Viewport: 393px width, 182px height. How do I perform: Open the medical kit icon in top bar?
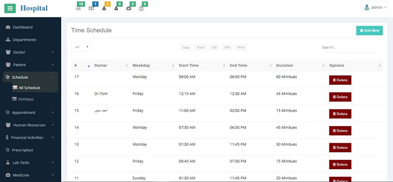pyautogui.click(x=128, y=8)
